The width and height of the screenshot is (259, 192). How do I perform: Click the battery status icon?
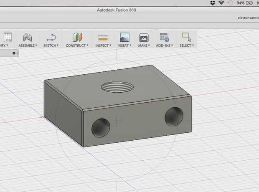(249, 3)
